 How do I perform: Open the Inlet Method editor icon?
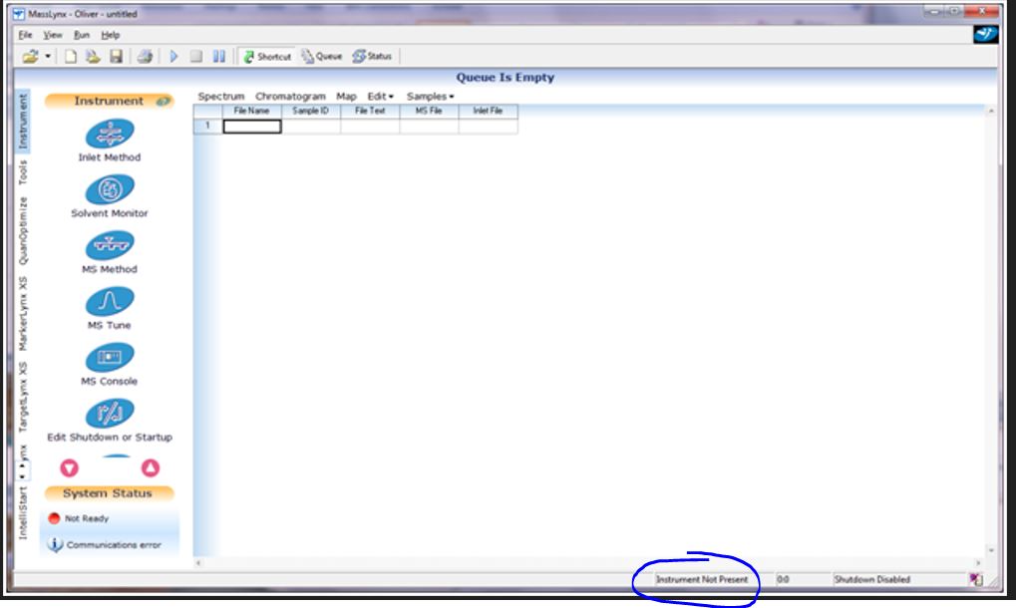(x=110, y=134)
